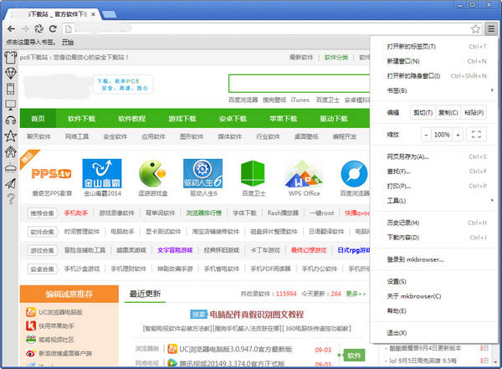Click the browser back arrow

[x=11, y=28]
